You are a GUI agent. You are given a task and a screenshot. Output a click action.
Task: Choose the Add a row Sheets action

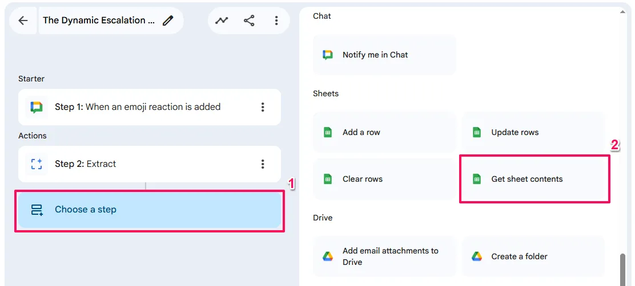pyautogui.click(x=384, y=132)
